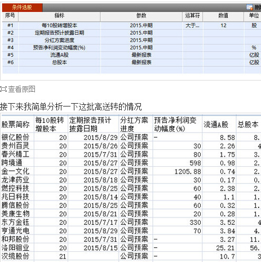Click the stock name 兆日科技
The image size is (261, 262).
click(15, 197)
